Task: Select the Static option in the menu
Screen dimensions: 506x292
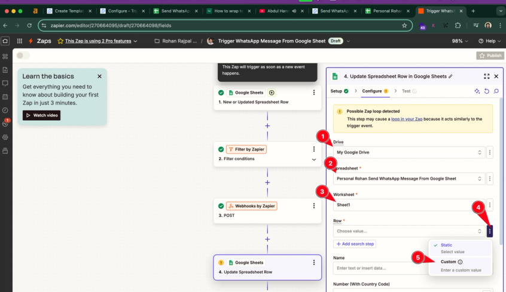Action: [x=461, y=248]
